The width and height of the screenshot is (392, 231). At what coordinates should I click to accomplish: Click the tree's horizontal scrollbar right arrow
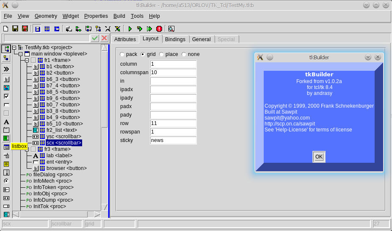tap(97, 214)
